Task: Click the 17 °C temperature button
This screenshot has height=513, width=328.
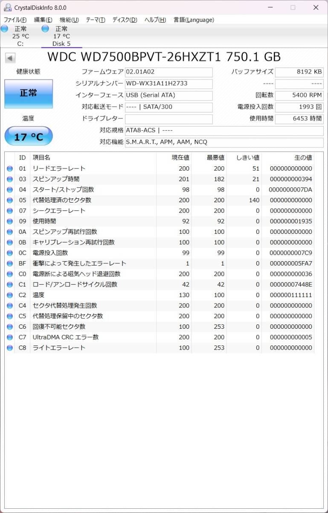Action: pos(29,137)
